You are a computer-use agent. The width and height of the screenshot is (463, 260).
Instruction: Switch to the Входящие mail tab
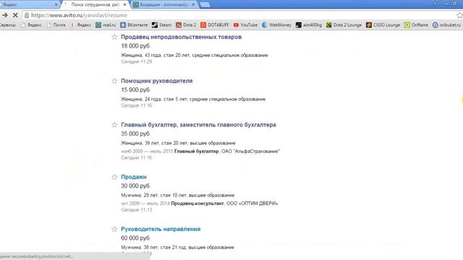[x=164, y=5]
